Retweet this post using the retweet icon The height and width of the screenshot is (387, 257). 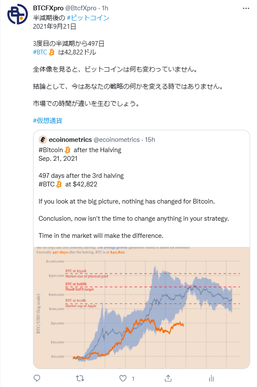click(x=80, y=378)
